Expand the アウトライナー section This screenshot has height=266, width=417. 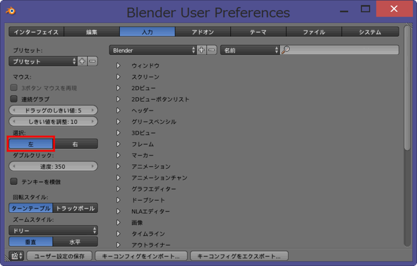(118, 245)
